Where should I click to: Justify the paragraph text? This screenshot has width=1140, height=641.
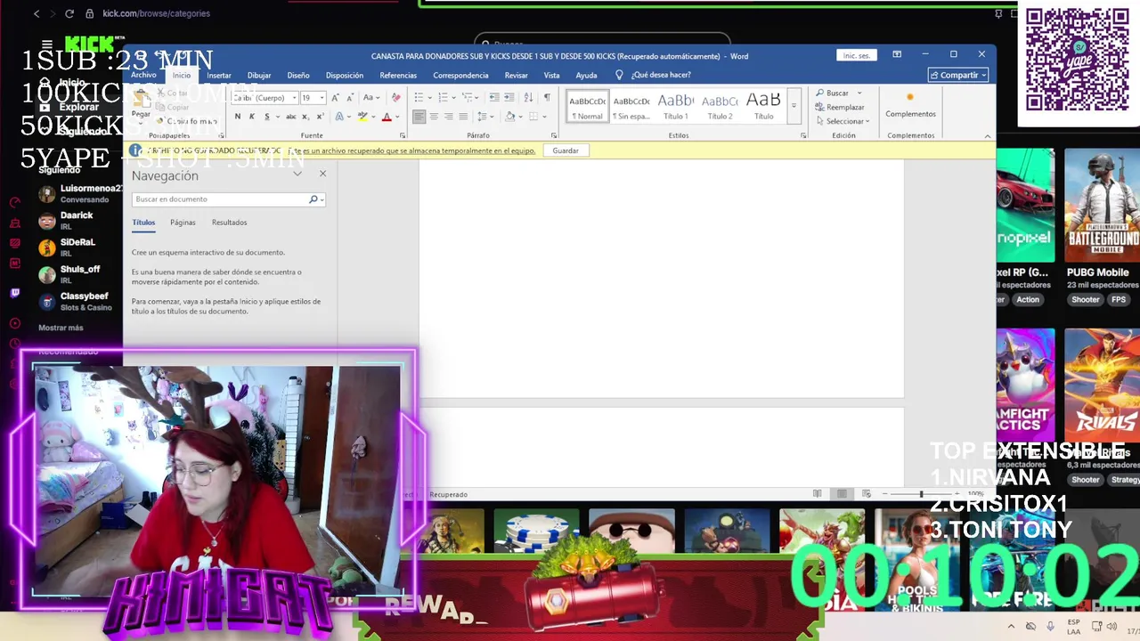tap(463, 117)
